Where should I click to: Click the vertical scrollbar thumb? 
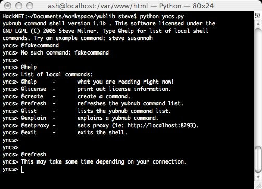pyautogui.click(x=258, y=159)
